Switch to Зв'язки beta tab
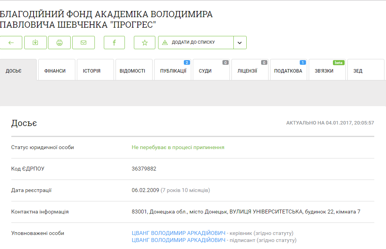386x249 pixels. pyautogui.click(x=324, y=71)
